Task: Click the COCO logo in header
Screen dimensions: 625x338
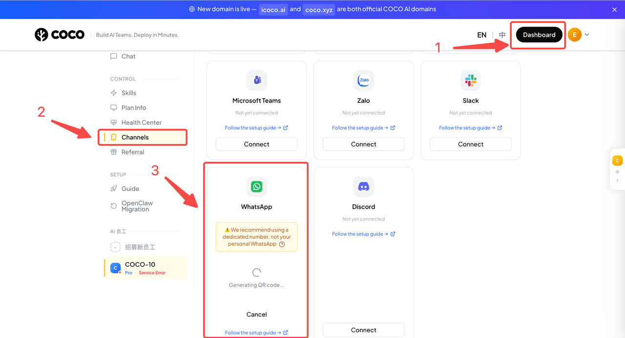Action: 60,35
